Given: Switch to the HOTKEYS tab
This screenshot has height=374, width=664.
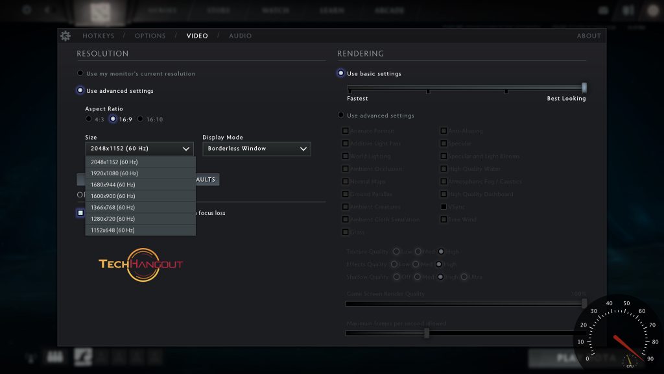Looking at the screenshot, I should [x=99, y=36].
